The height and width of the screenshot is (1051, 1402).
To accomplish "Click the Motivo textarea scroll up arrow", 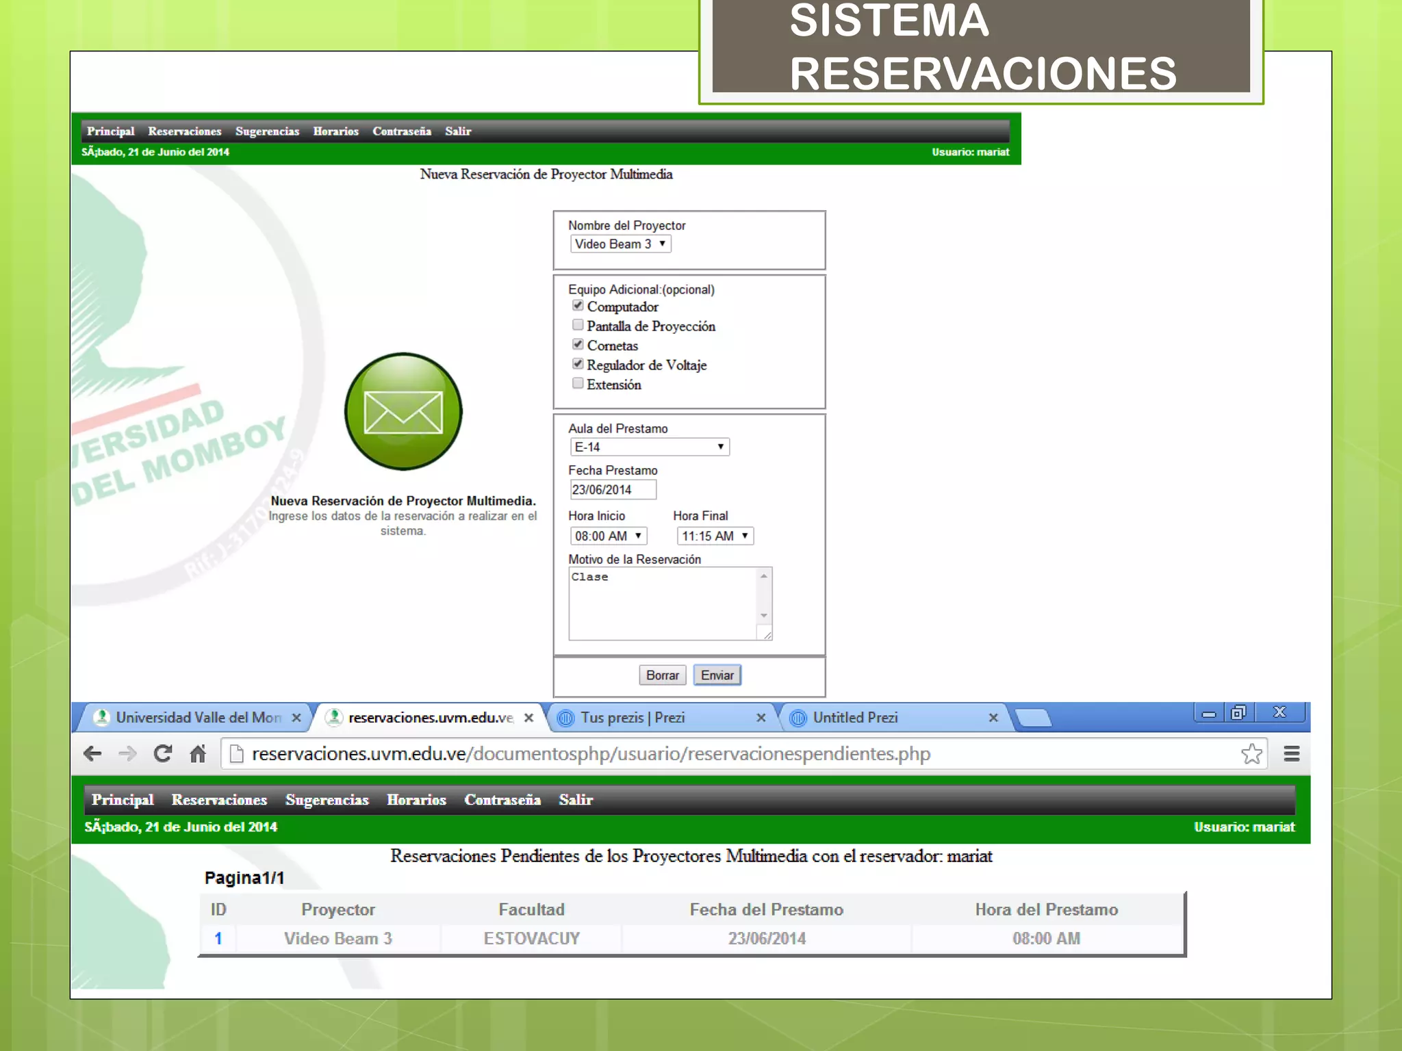I will (764, 576).
